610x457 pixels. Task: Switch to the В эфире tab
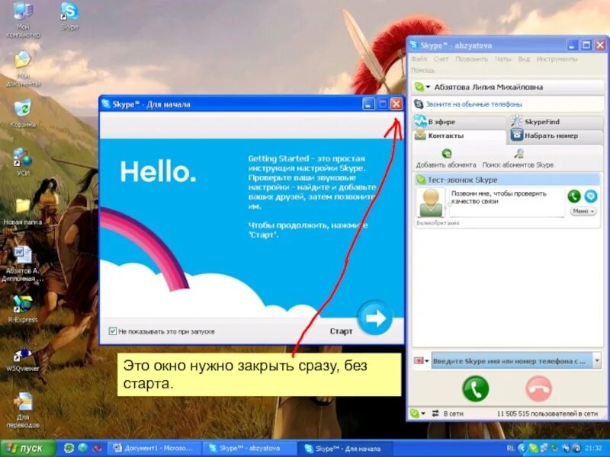pos(459,122)
